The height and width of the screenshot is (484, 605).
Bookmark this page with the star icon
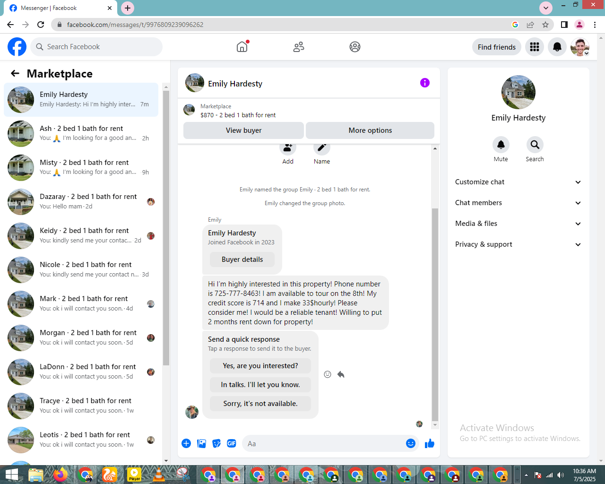(x=545, y=25)
